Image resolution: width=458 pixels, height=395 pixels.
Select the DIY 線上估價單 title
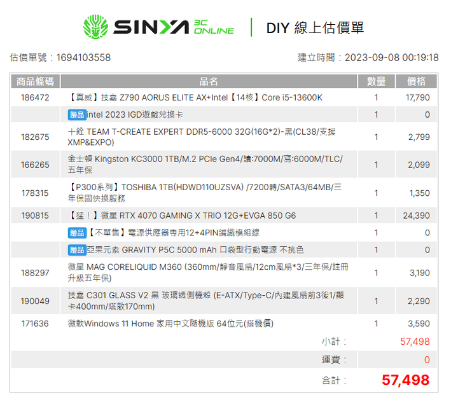coord(315,28)
